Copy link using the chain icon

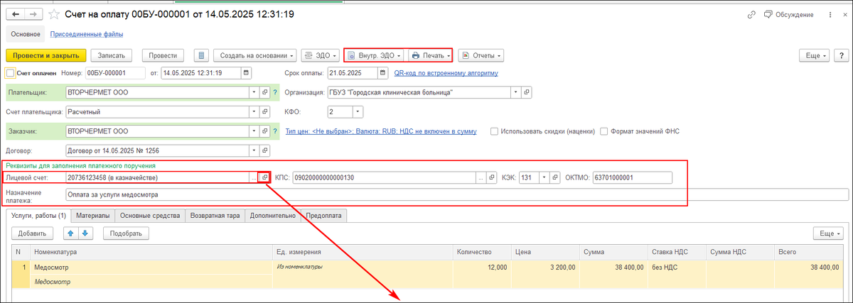pyautogui.click(x=751, y=14)
